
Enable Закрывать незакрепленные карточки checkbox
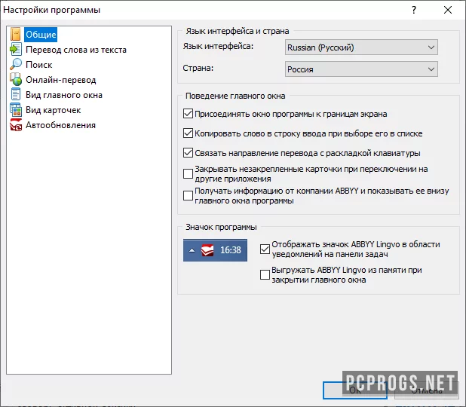click(x=188, y=174)
